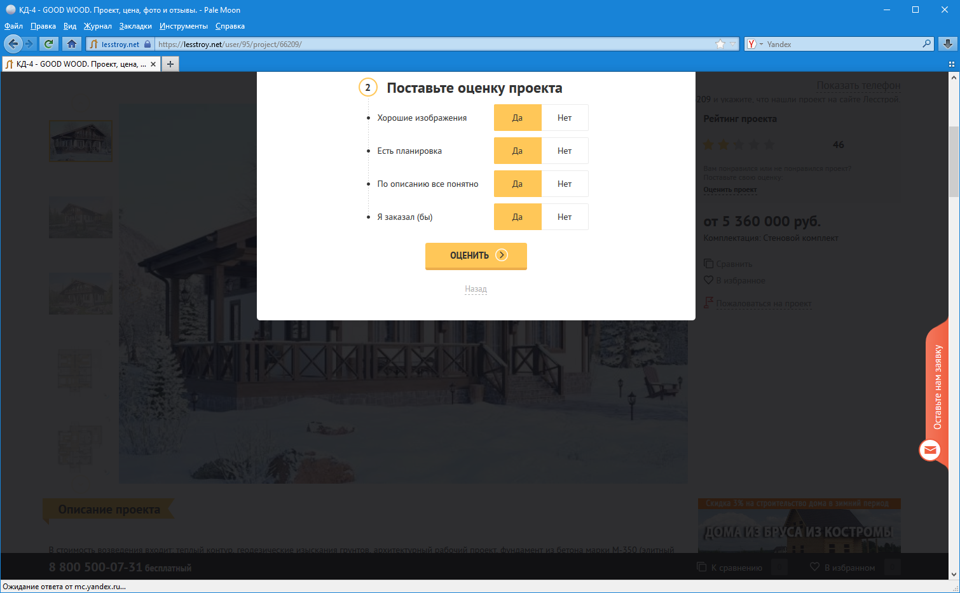Viewport: 960px width, 593px height.
Task: Select Да for Есть планировка
Action: (x=518, y=151)
